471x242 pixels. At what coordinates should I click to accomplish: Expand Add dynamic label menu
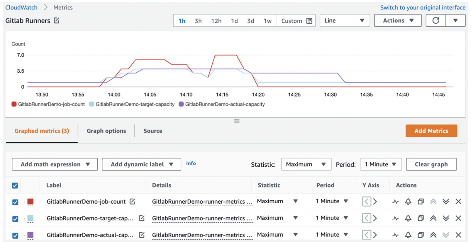pos(142,164)
